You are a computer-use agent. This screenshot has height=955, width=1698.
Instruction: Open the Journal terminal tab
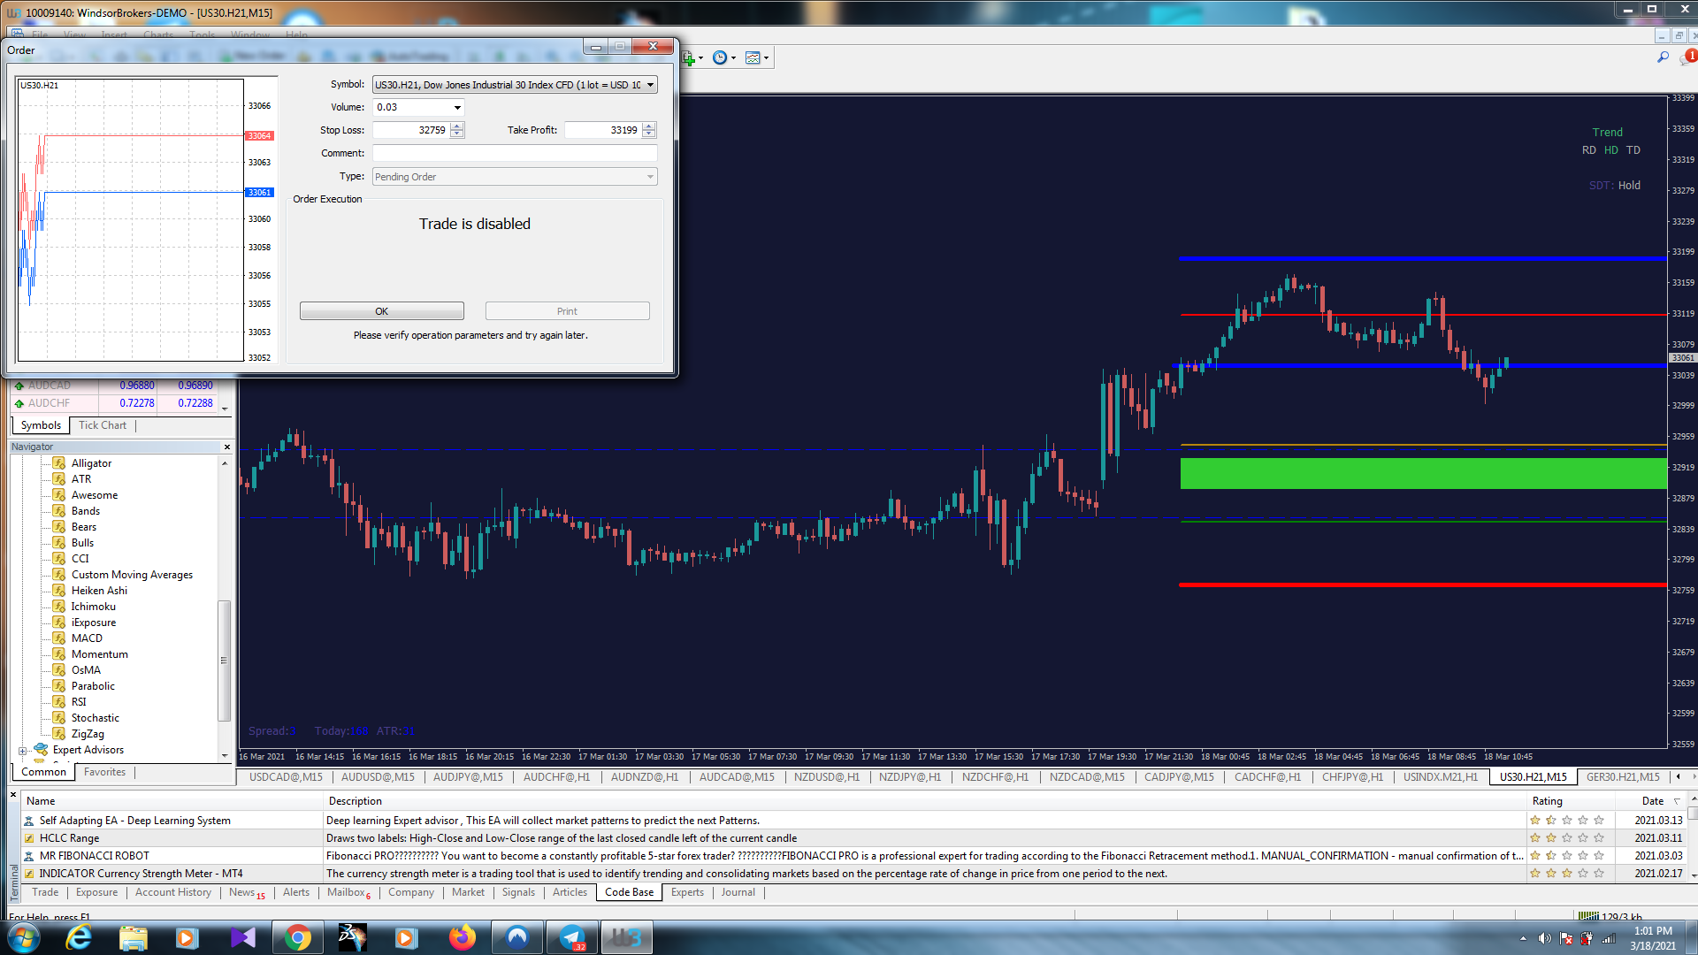point(738,892)
